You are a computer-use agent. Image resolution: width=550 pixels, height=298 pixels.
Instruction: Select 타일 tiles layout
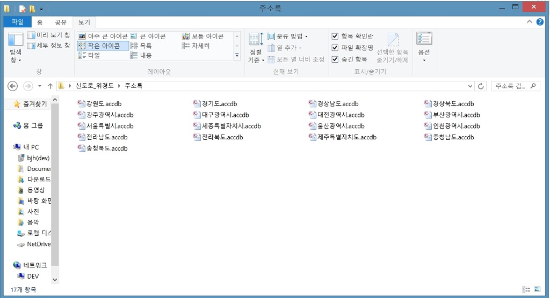pos(89,55)
